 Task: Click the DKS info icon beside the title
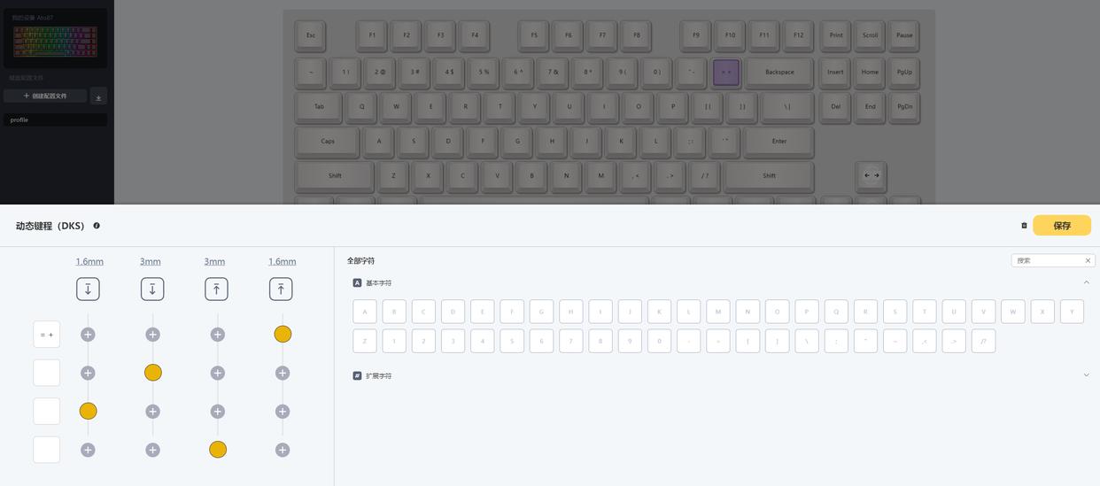(97, 226)
